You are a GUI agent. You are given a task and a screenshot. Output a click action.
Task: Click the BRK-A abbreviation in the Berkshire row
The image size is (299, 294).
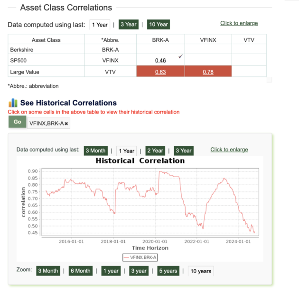tap(110, 50)
